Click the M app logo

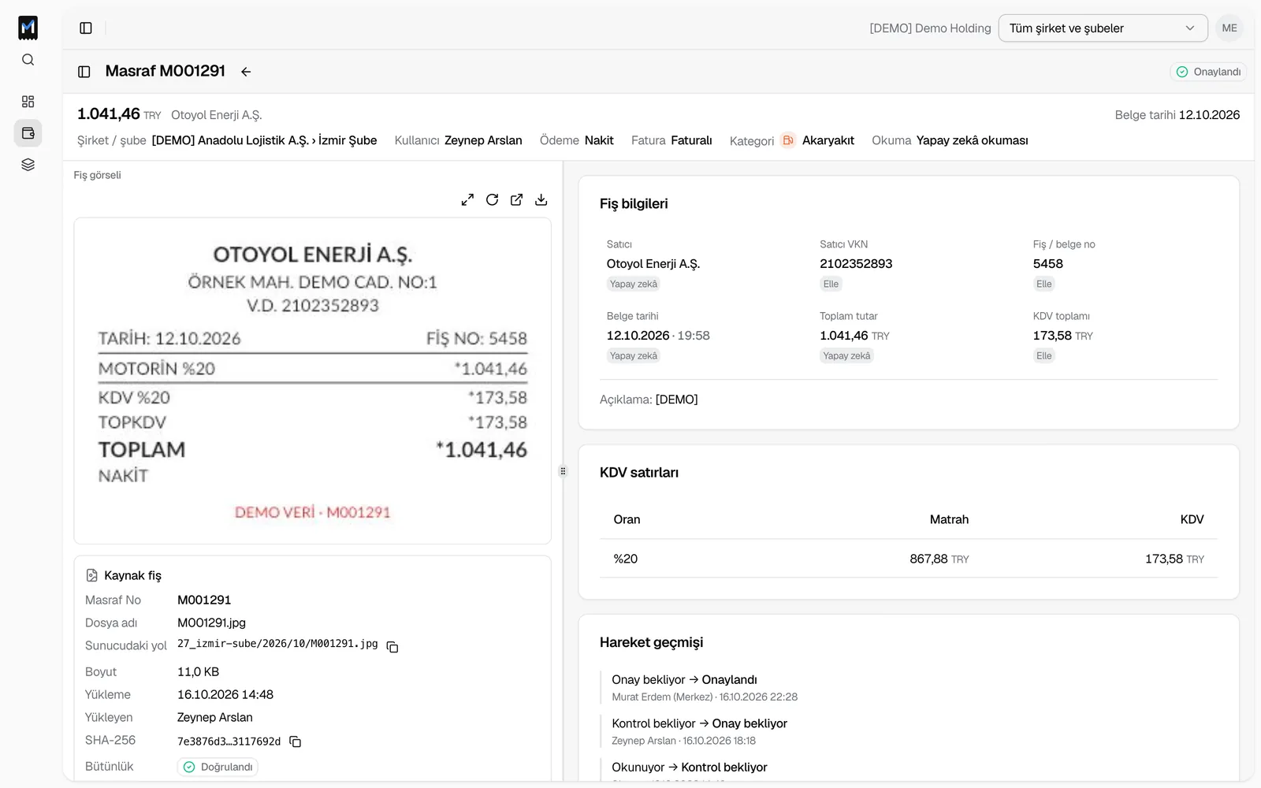coord(28,28)
